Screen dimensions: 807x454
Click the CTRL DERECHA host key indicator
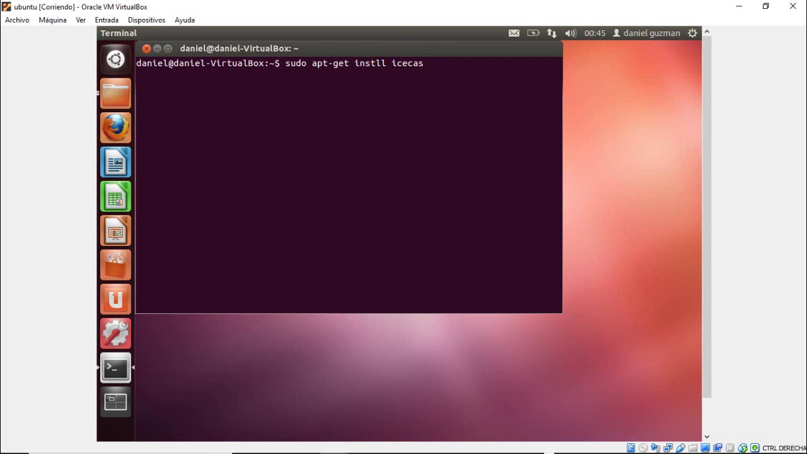click(784, 448)
